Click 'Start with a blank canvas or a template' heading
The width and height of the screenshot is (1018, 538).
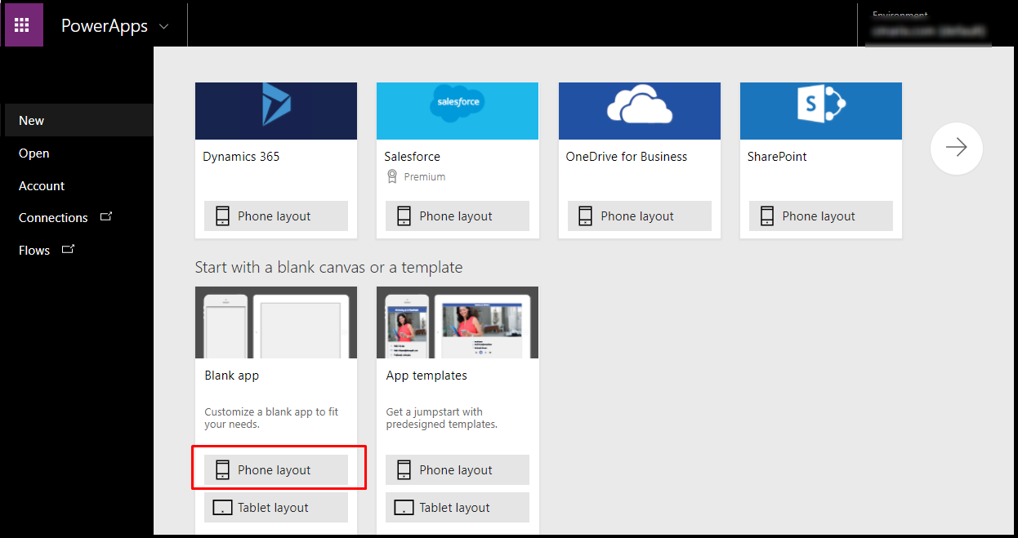click(x=328, y=267)
